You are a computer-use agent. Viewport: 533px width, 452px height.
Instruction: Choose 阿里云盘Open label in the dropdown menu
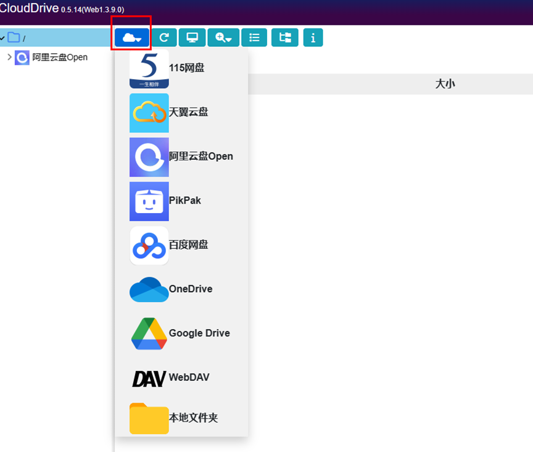[x=201, y=156]
